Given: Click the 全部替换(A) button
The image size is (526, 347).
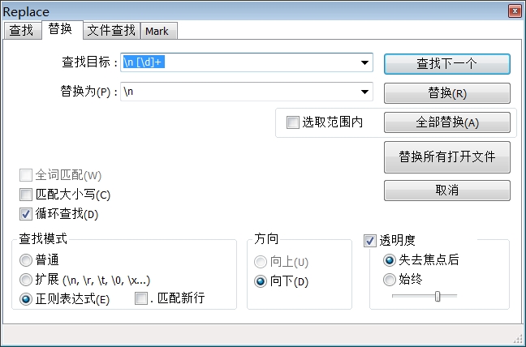Looking at the screenshot, I should 446,122.
